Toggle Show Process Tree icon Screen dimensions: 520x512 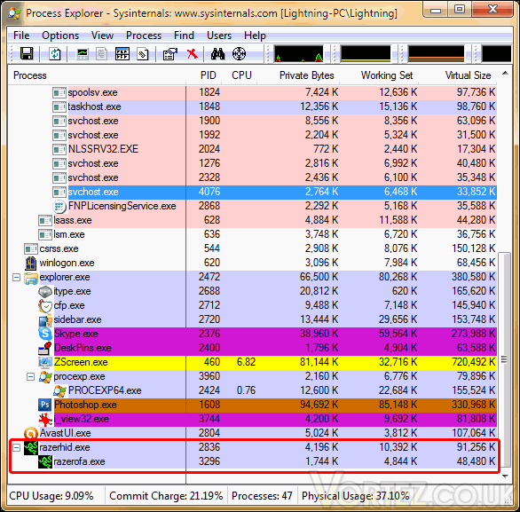pyautogui.click(x=101, y=53)
